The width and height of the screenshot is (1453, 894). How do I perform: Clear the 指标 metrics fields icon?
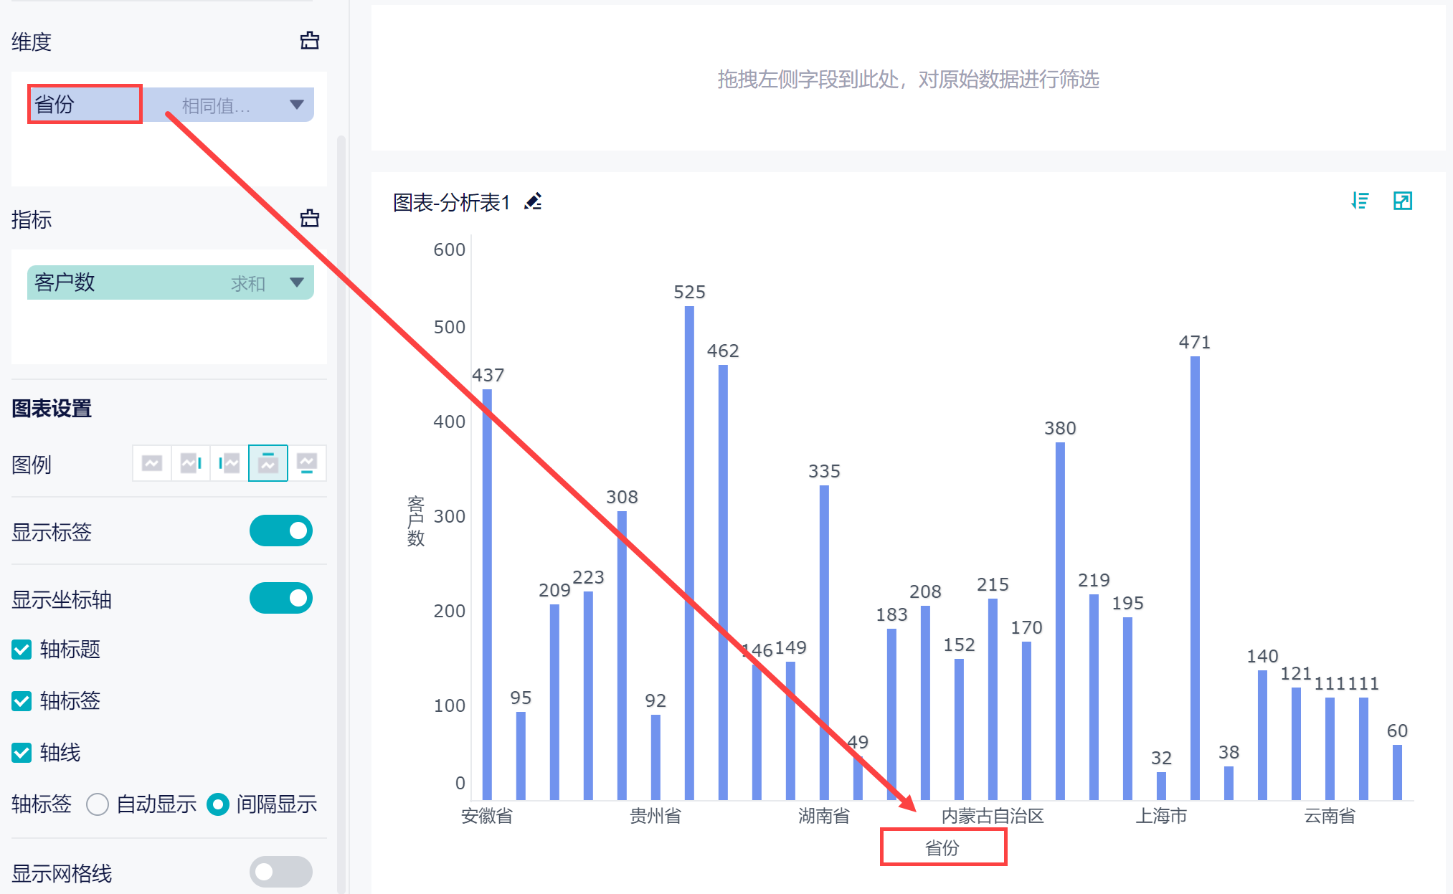click(x=309, y=218)
